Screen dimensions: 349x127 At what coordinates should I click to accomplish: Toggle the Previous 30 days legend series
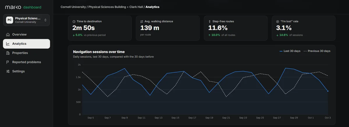coord(317,51)
